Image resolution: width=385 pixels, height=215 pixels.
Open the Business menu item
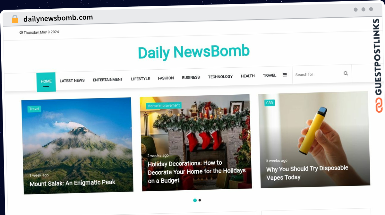(191, 77)
